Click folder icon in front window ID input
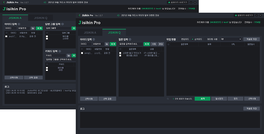This screenshot has width=264, height=134. tap(107, 44)
